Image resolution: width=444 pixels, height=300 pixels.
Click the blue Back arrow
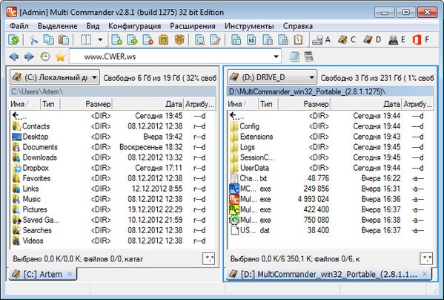click(13, 56)
